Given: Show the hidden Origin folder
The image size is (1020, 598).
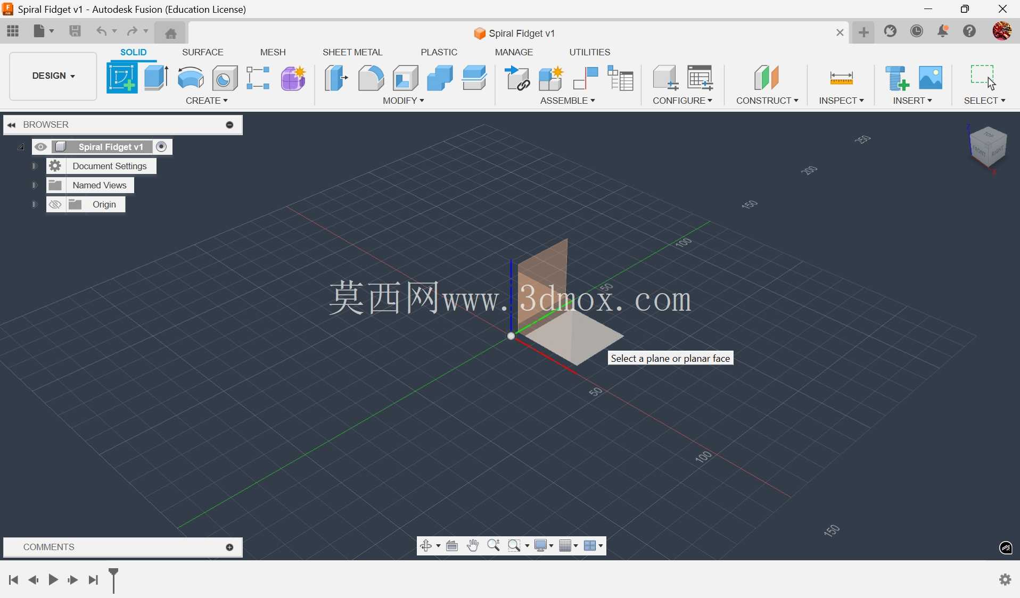Looking at the screenshot, I should 55,205.
